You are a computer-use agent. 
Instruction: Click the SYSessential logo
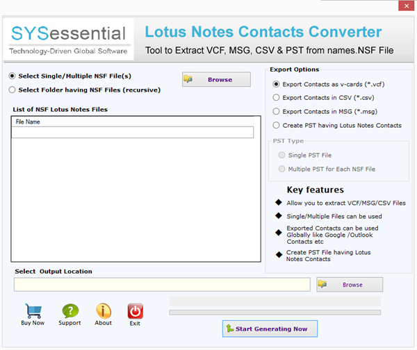pos(68,39)
